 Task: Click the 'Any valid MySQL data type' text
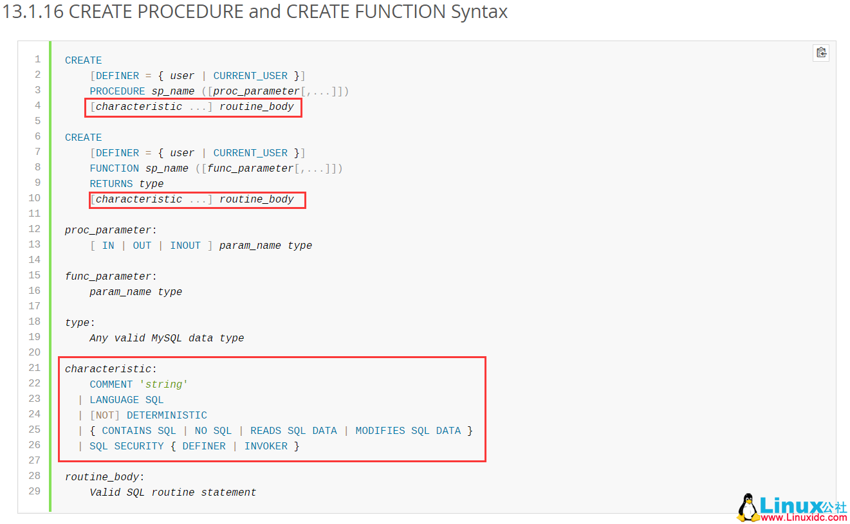167,338
